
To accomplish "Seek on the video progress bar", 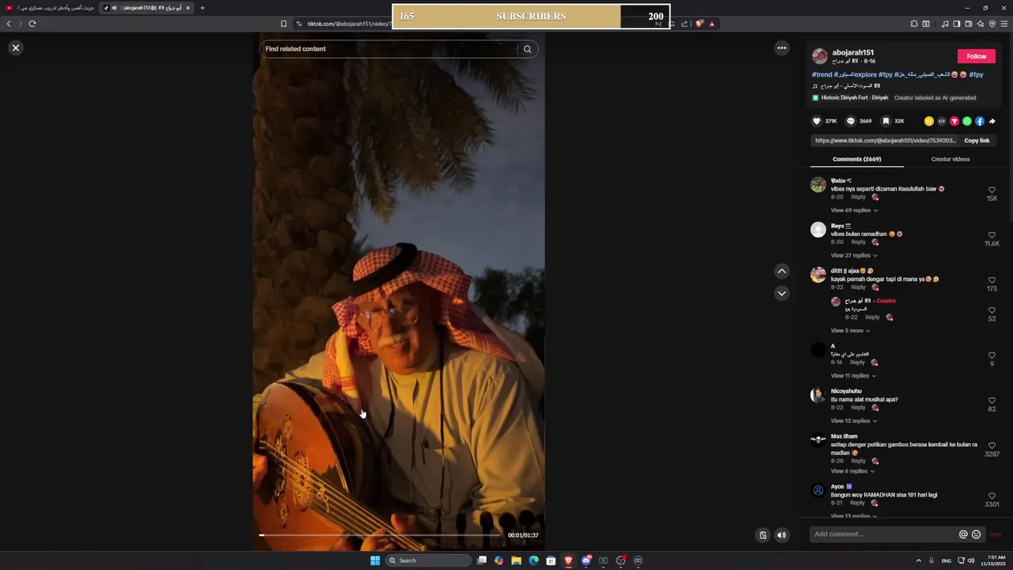I will tap(380, 535).
